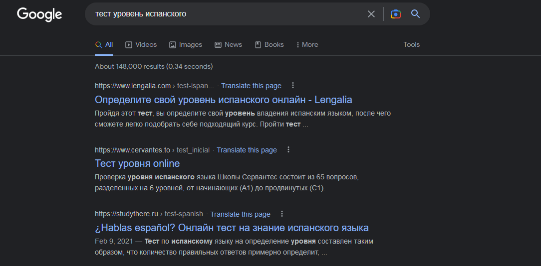Click the Cervantes 65 вопросов description snippet
541x266 pixels.
(228, 183)
